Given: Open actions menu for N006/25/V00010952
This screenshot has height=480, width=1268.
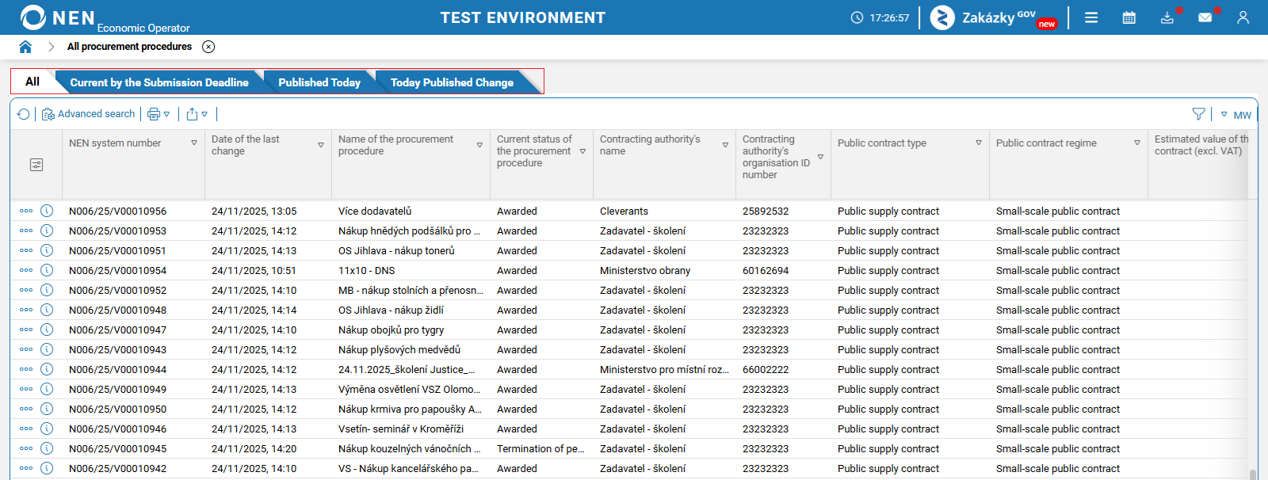Looking at the screenshot, I should [26, 290].
